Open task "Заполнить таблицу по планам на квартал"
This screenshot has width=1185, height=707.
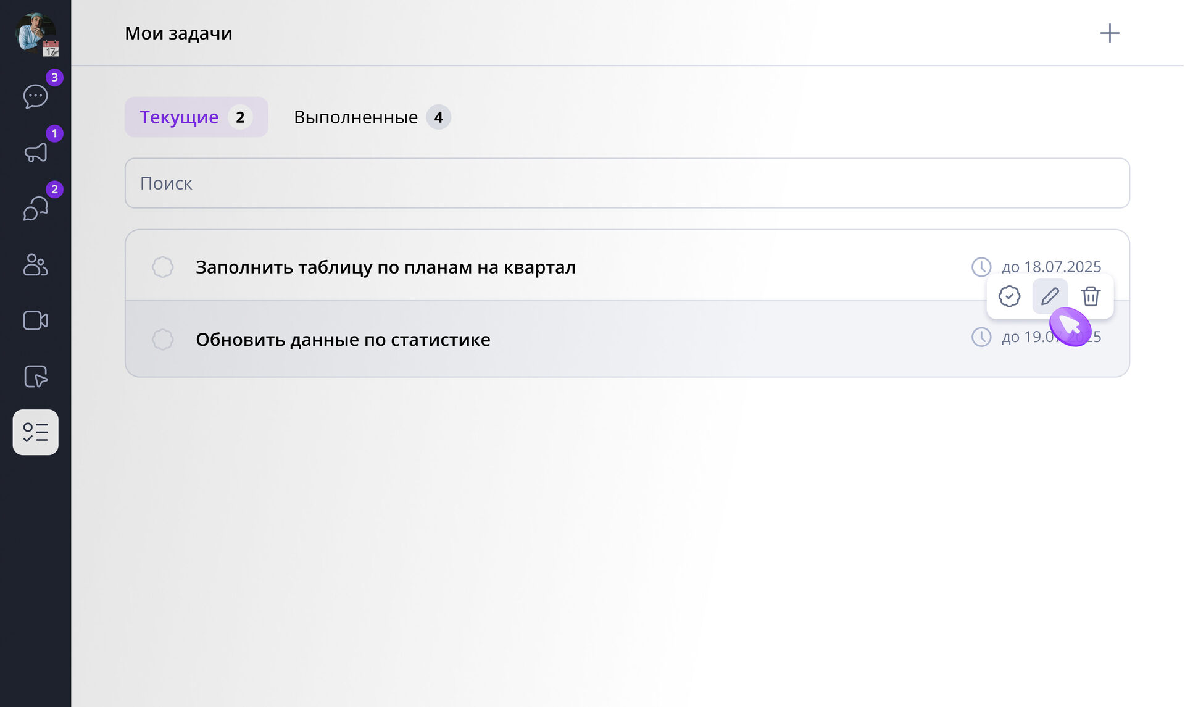[385, 267]
